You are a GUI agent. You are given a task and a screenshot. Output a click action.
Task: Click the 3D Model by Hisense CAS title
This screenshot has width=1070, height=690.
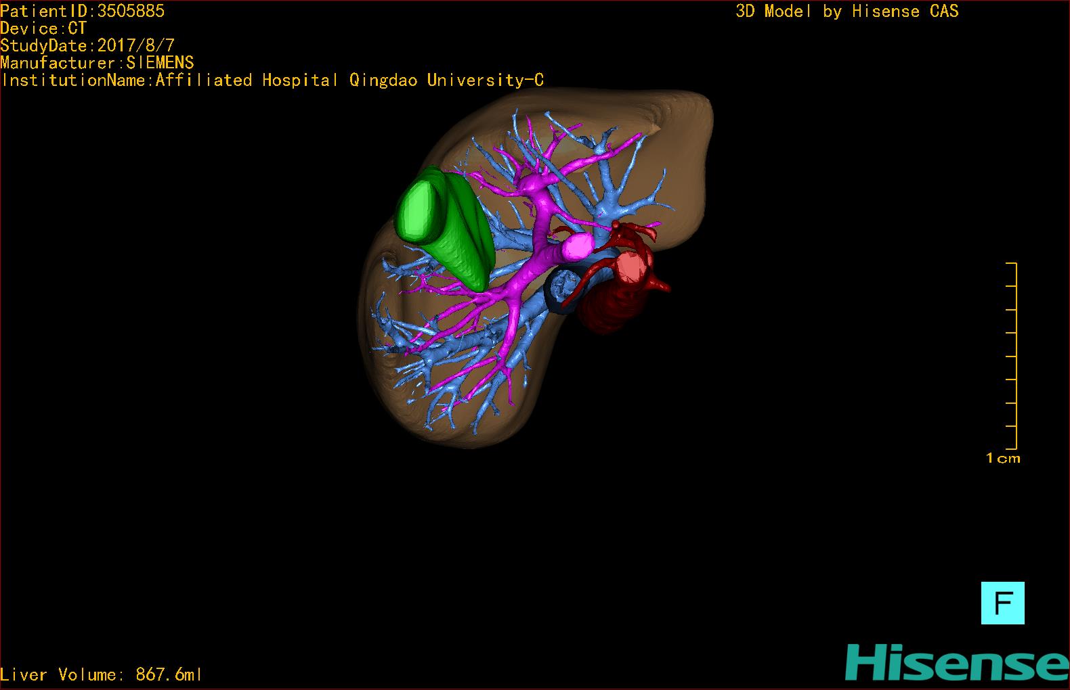[847, 11]
